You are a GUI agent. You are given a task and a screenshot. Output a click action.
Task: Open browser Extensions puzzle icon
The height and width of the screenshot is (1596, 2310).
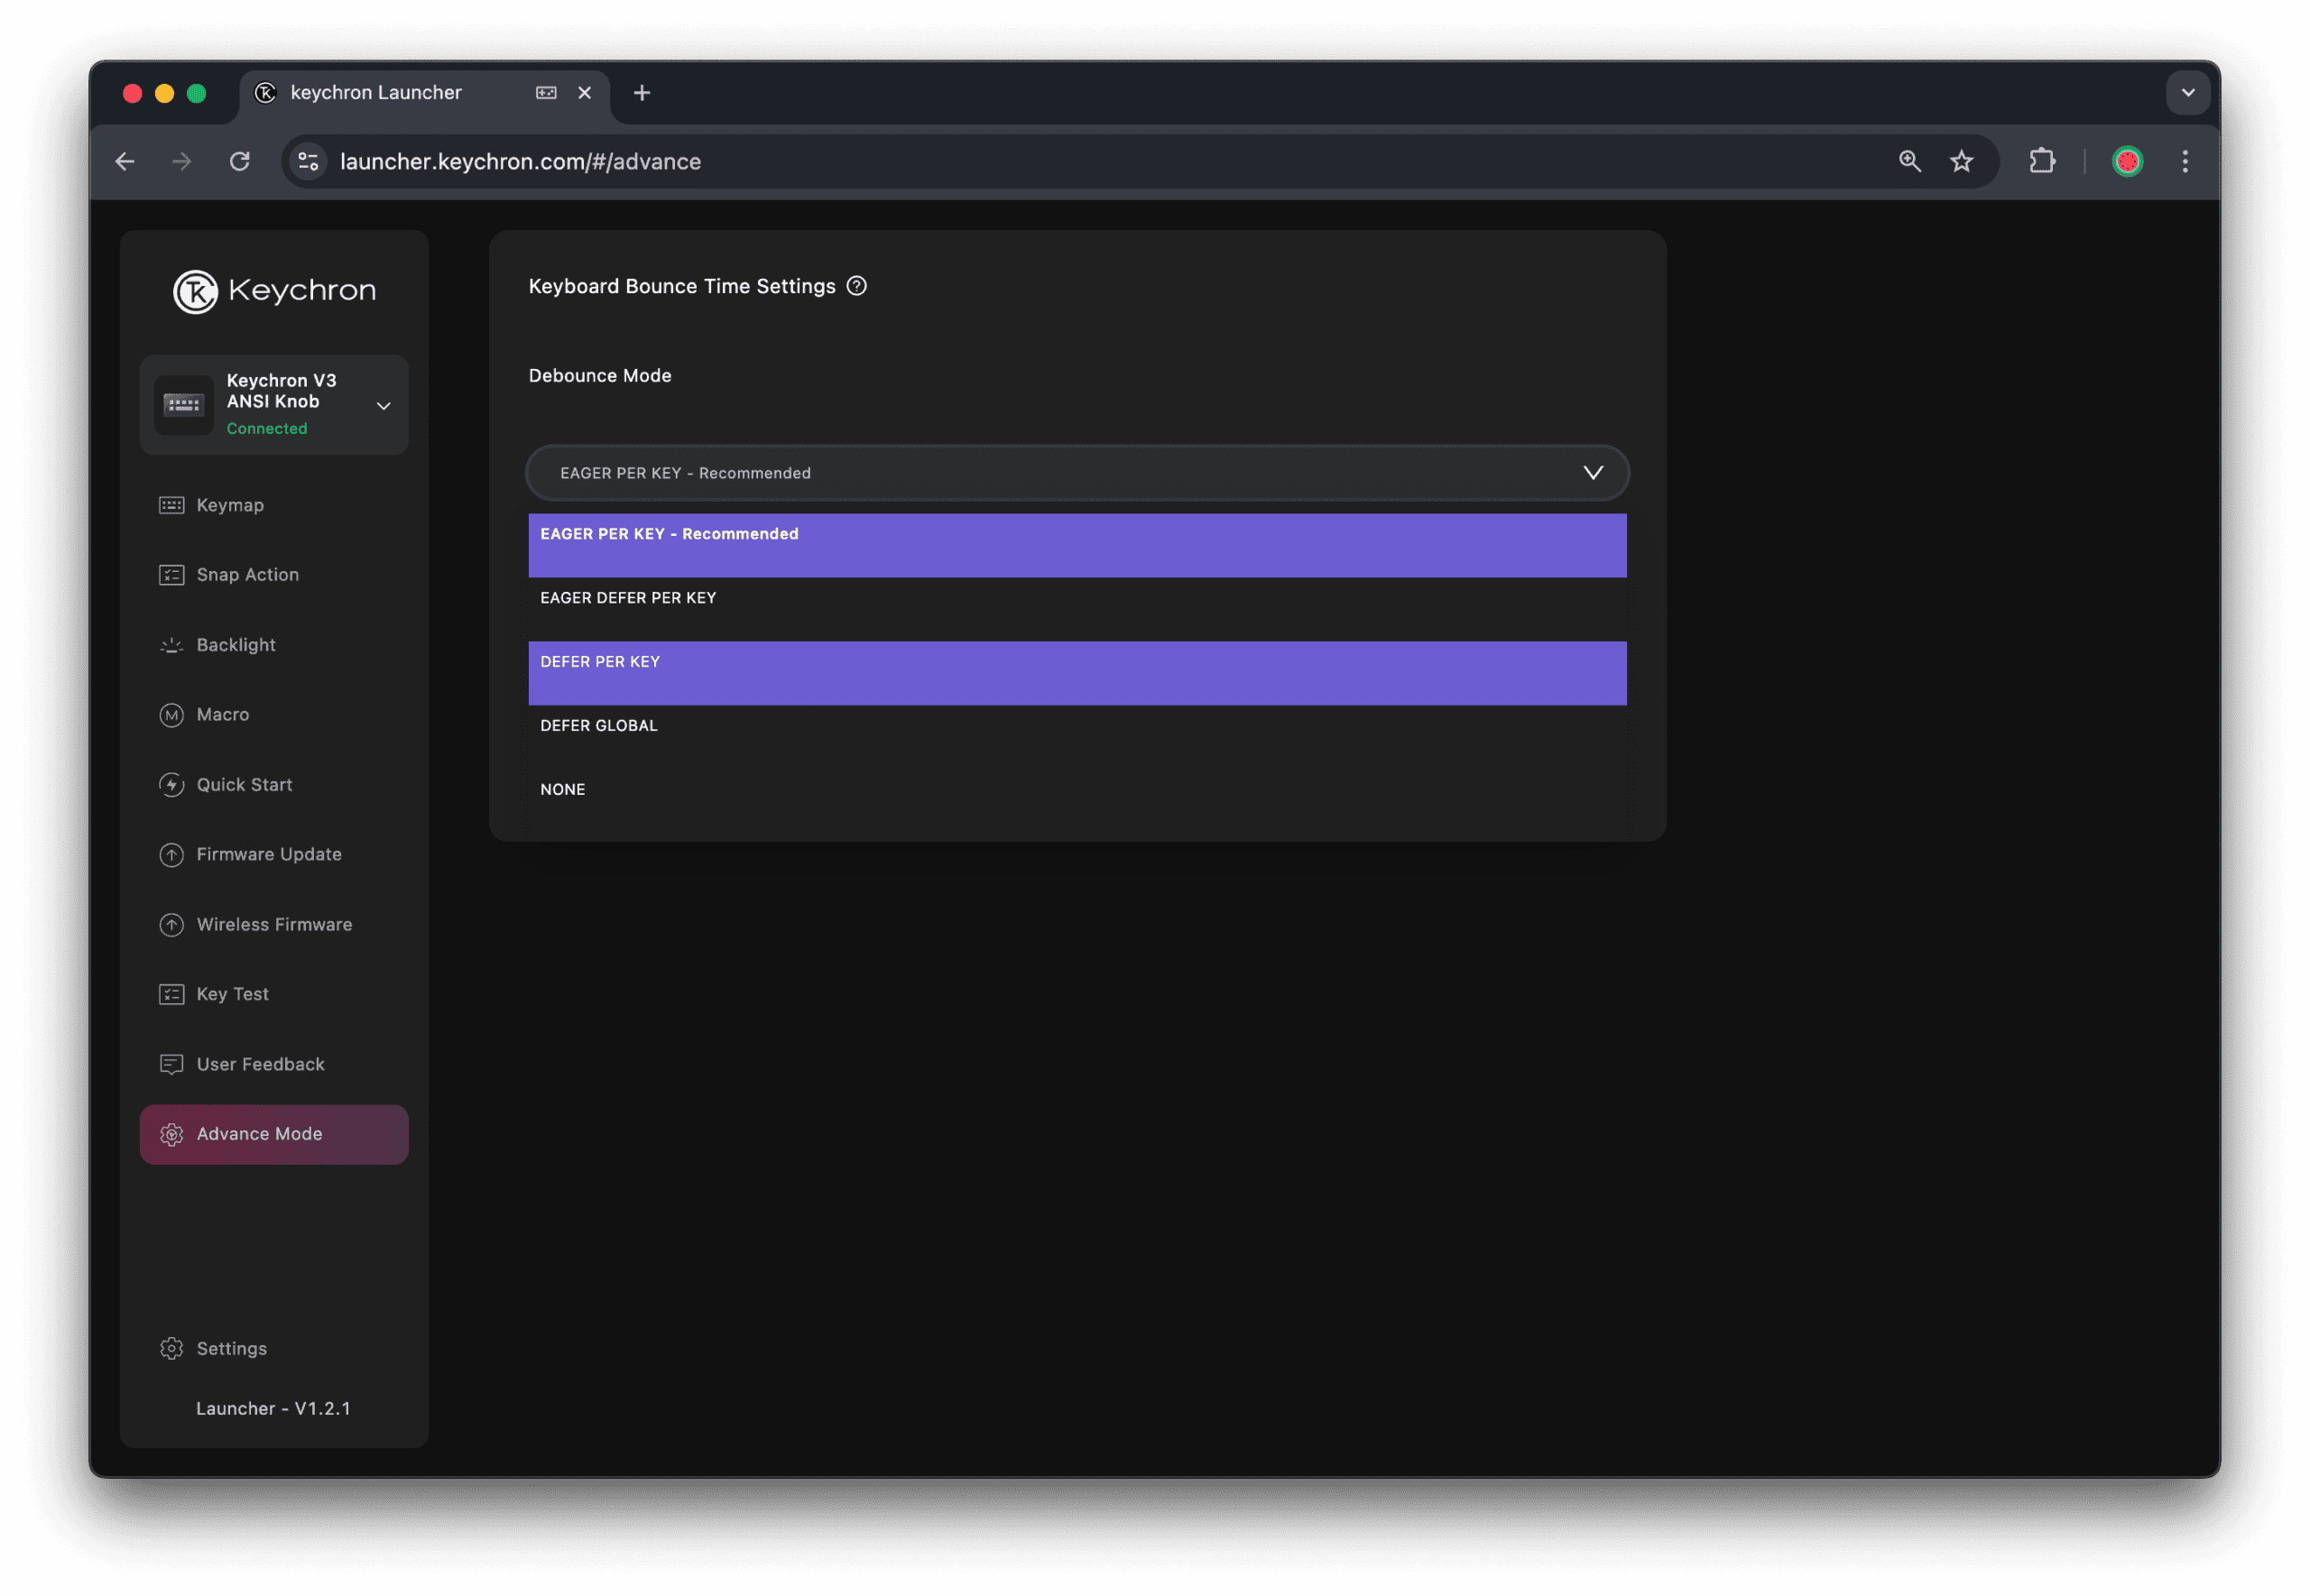(x=2041, y=161)
